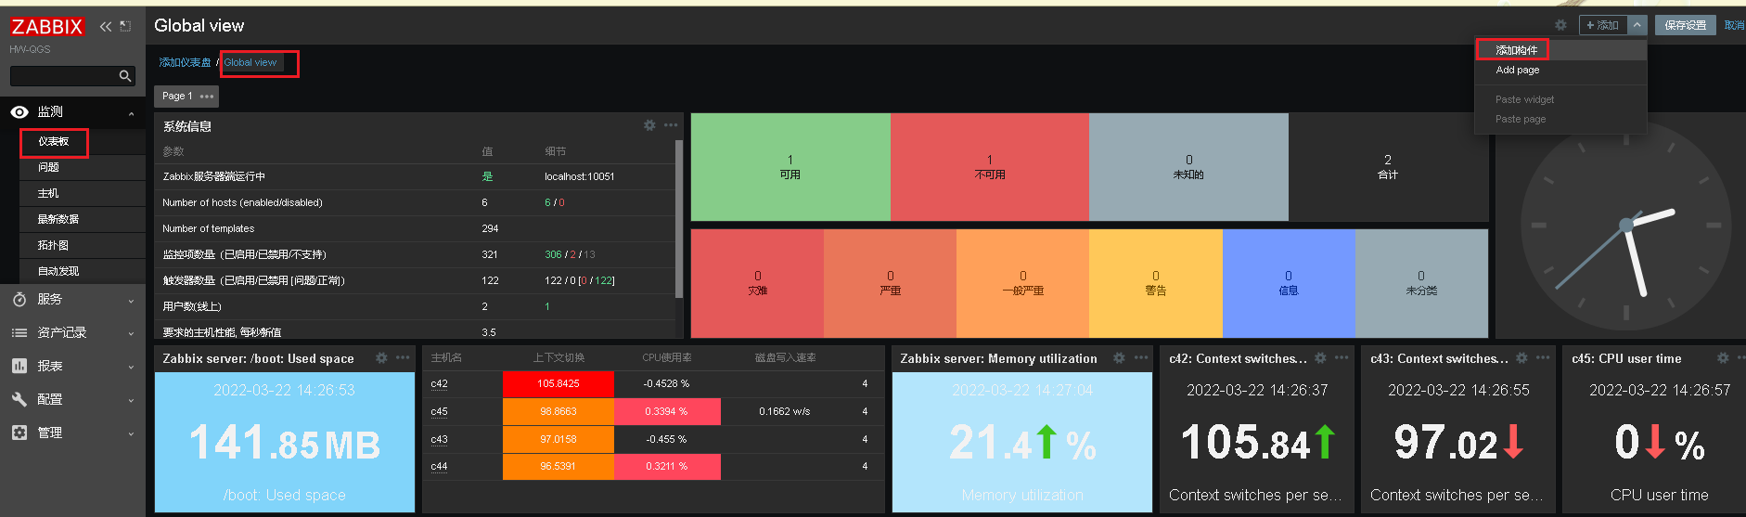Click the eye icon beside 监测
The width and height of the screenshot is (1746, 517).
click(x=19, y=111)
